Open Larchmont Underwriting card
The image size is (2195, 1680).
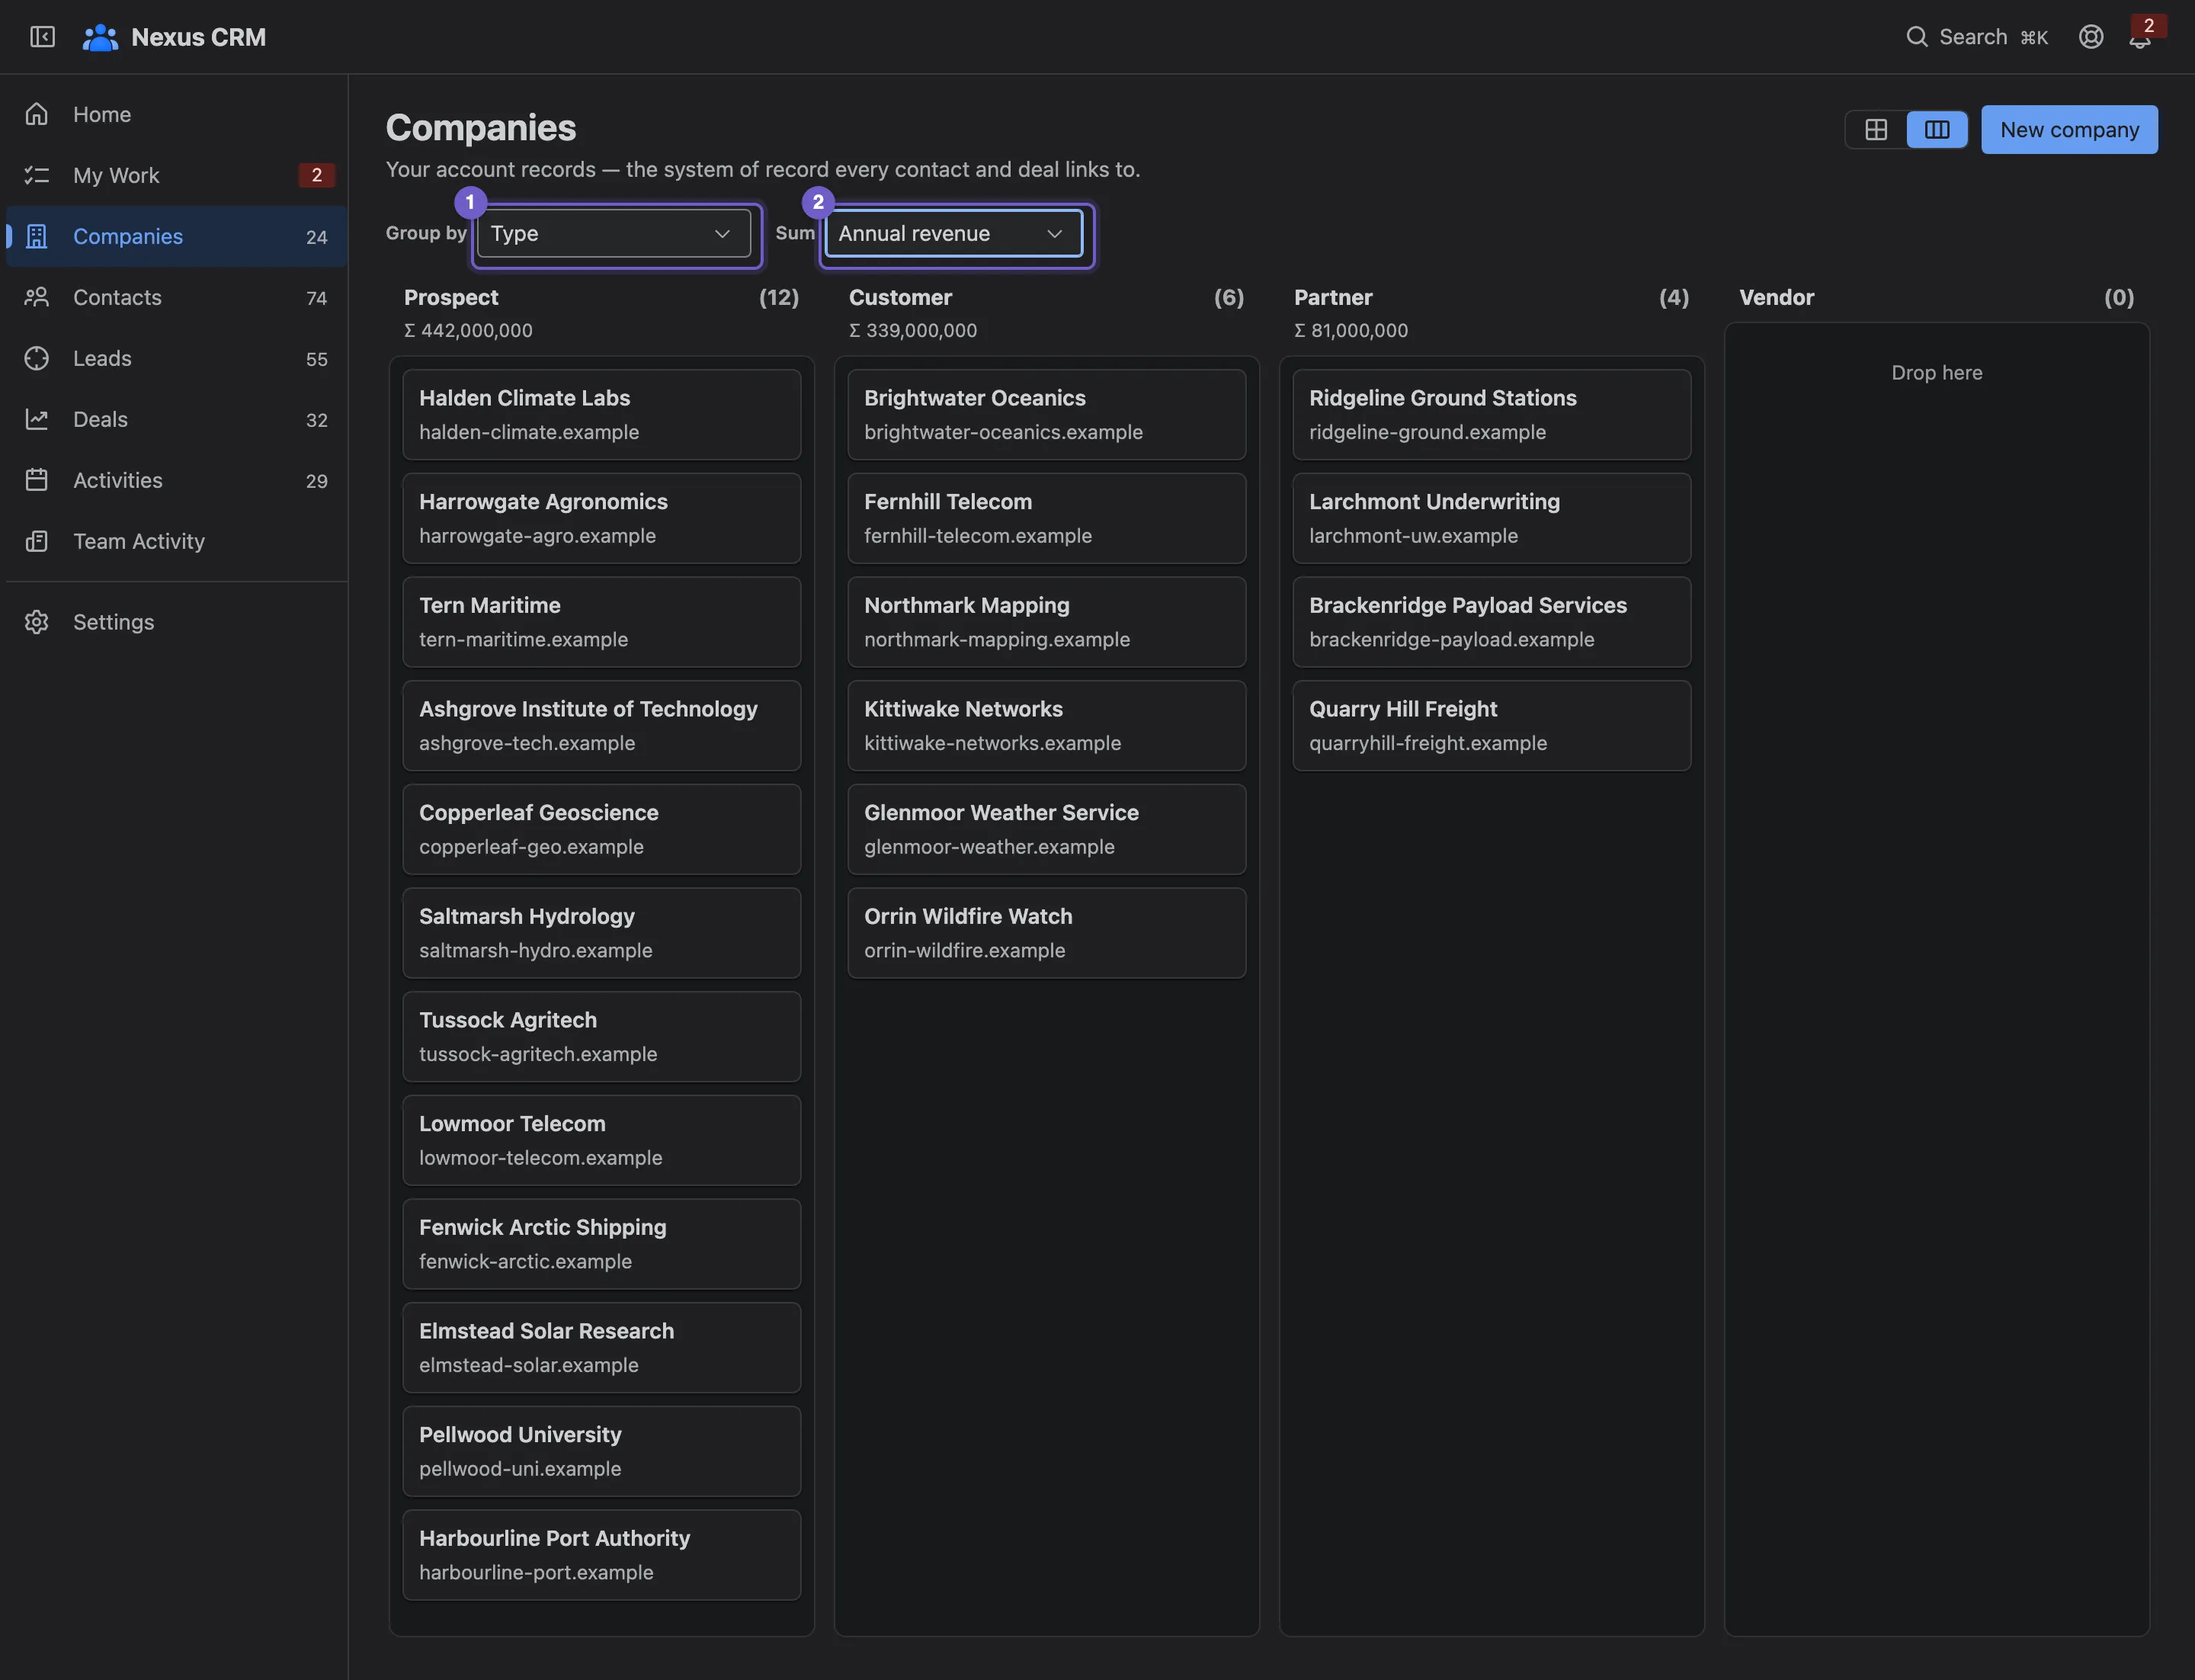(1492, 518)
